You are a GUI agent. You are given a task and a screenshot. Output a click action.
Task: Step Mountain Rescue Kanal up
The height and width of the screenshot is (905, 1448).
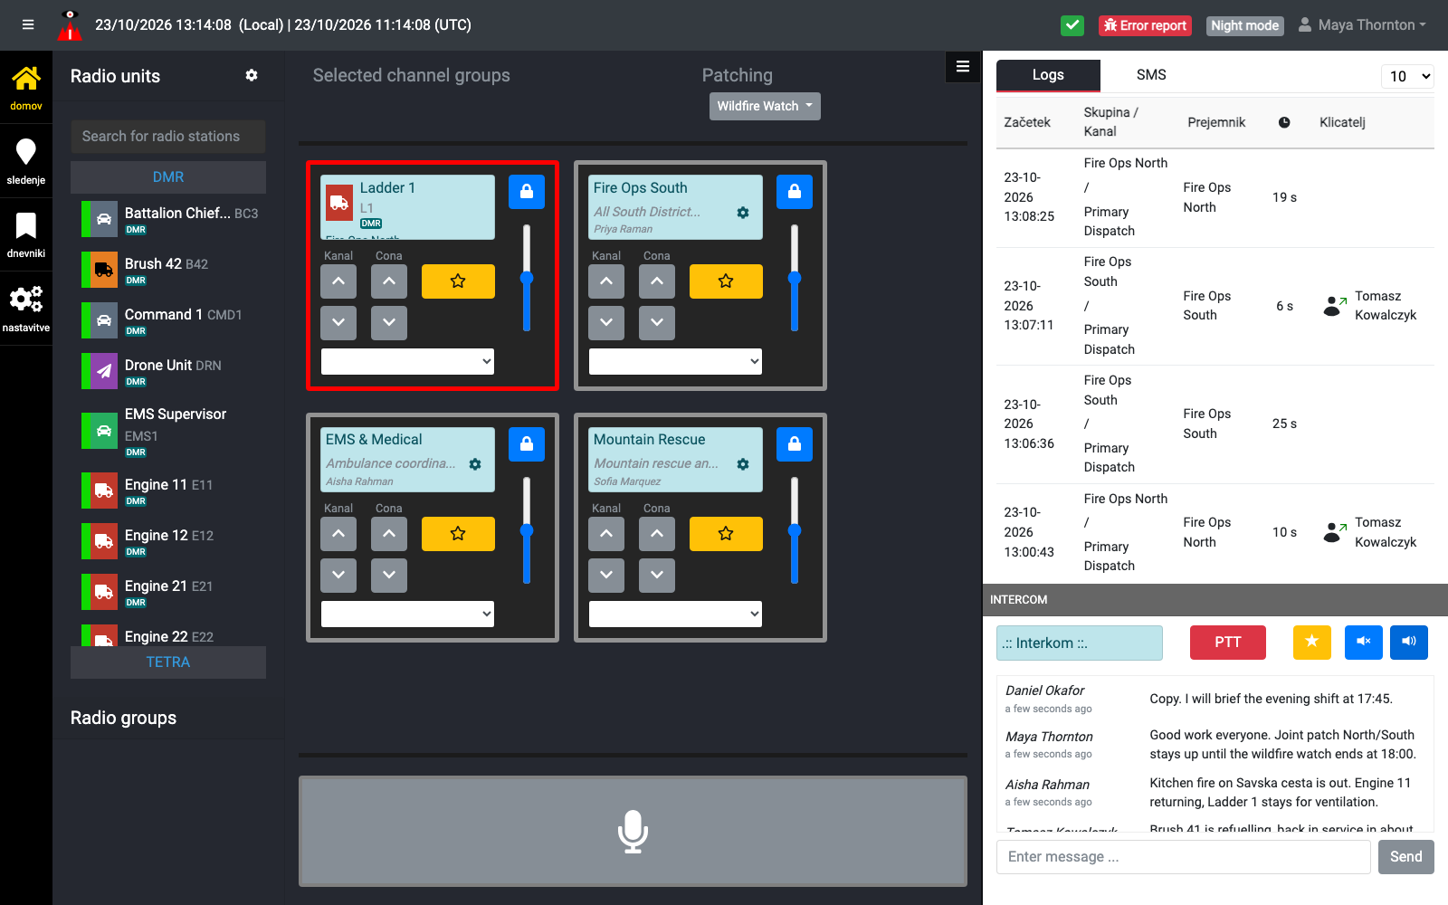[606, 534]
